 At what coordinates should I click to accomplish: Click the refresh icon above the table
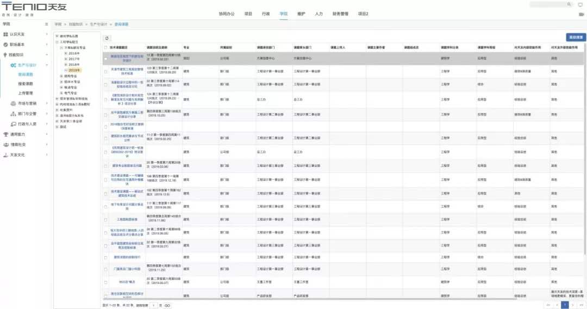pyautogui.click(x=107, y=38)
